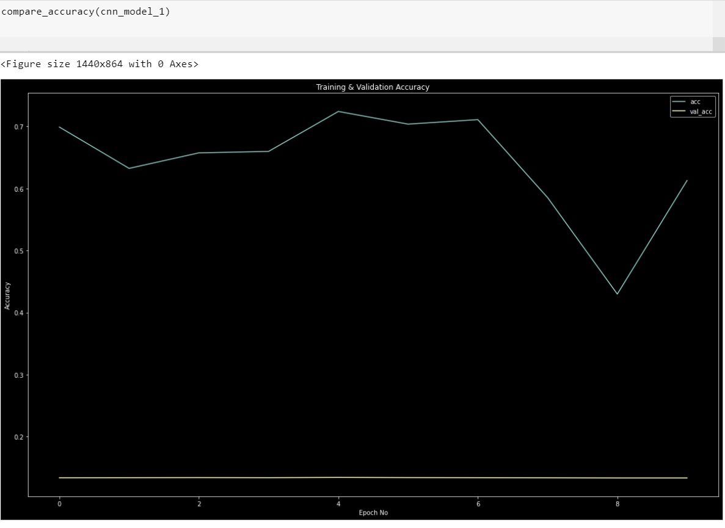Click the val_acc line at epoch 6
Image resolution: width=725 pixels, height=528 pixels.
478,478
